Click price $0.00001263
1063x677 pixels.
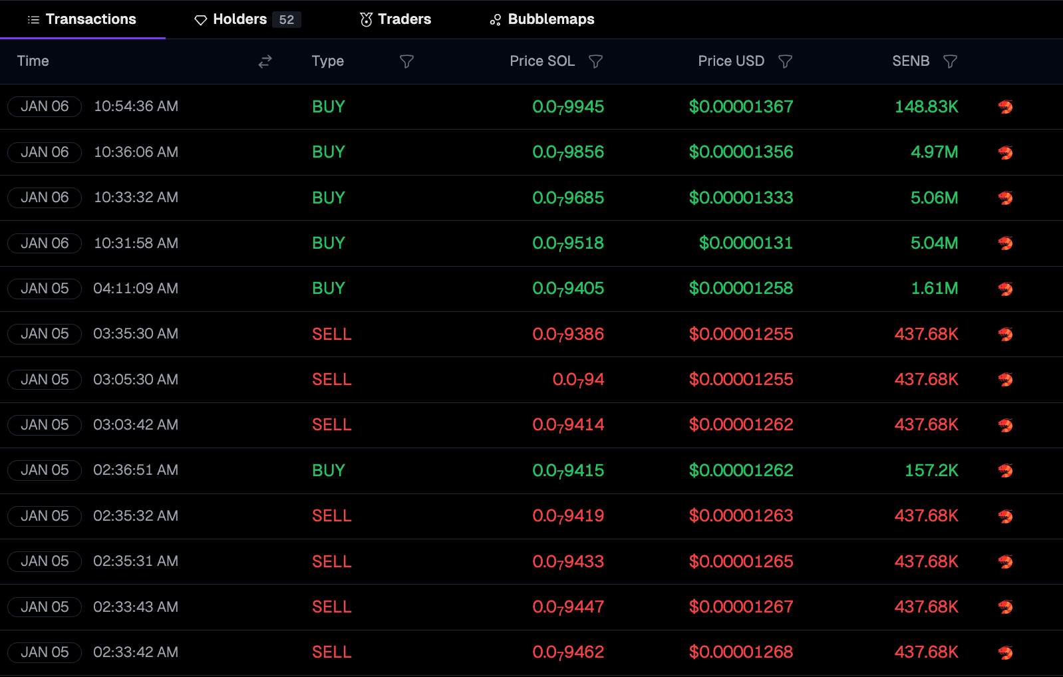coord(741,516)
